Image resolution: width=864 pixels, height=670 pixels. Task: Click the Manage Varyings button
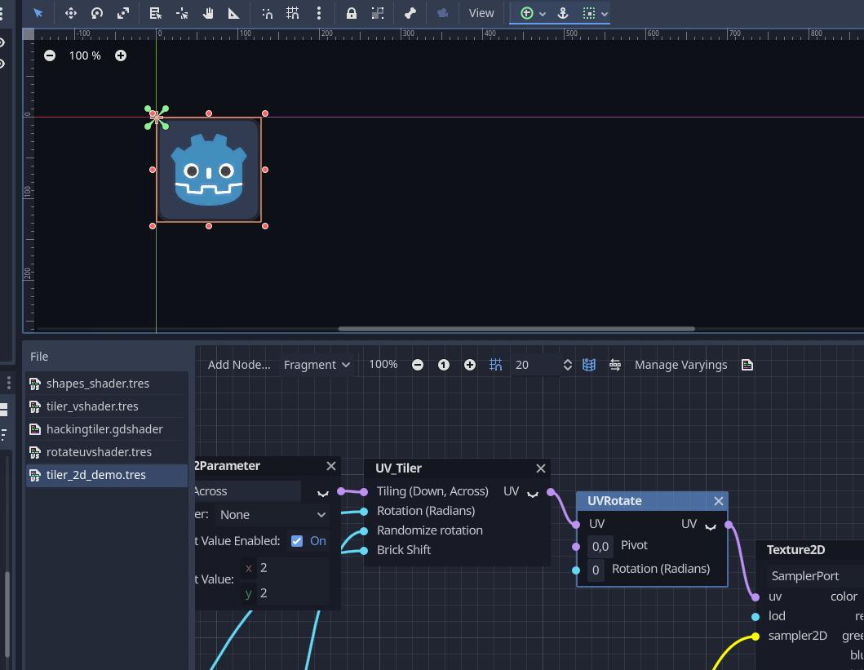tap(680, 365)
